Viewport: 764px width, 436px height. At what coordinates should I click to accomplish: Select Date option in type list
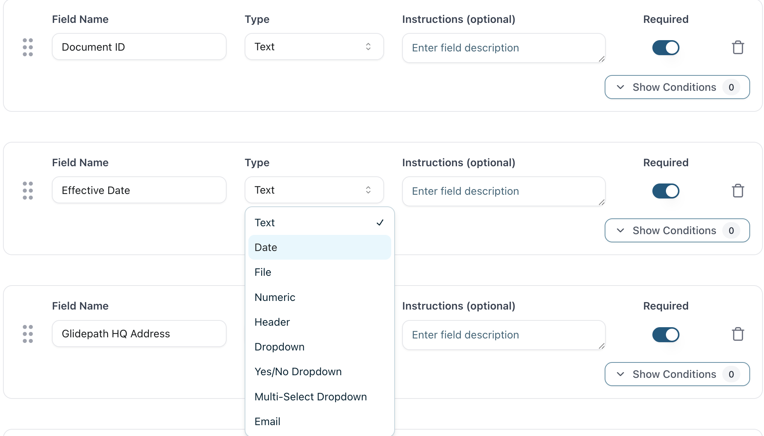(x=319, y=248)
